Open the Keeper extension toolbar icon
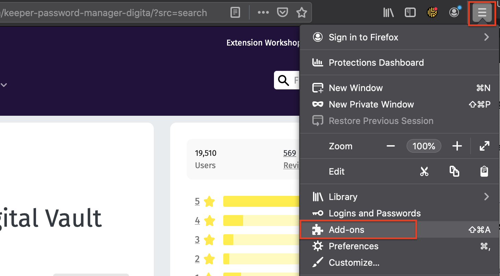Screen dimensions: 500x276 coord(433,13)
